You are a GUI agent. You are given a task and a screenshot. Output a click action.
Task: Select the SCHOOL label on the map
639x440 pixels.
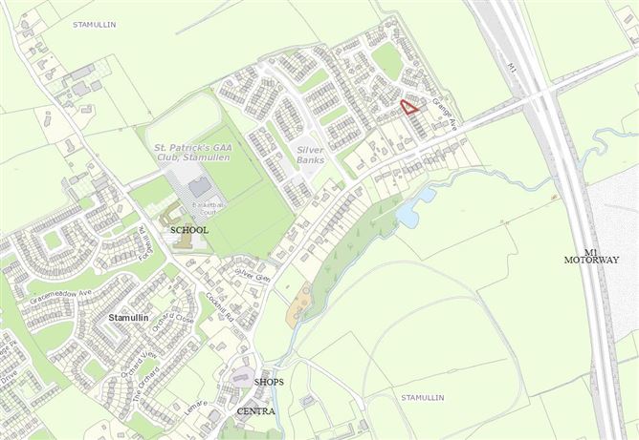(189, 230)
